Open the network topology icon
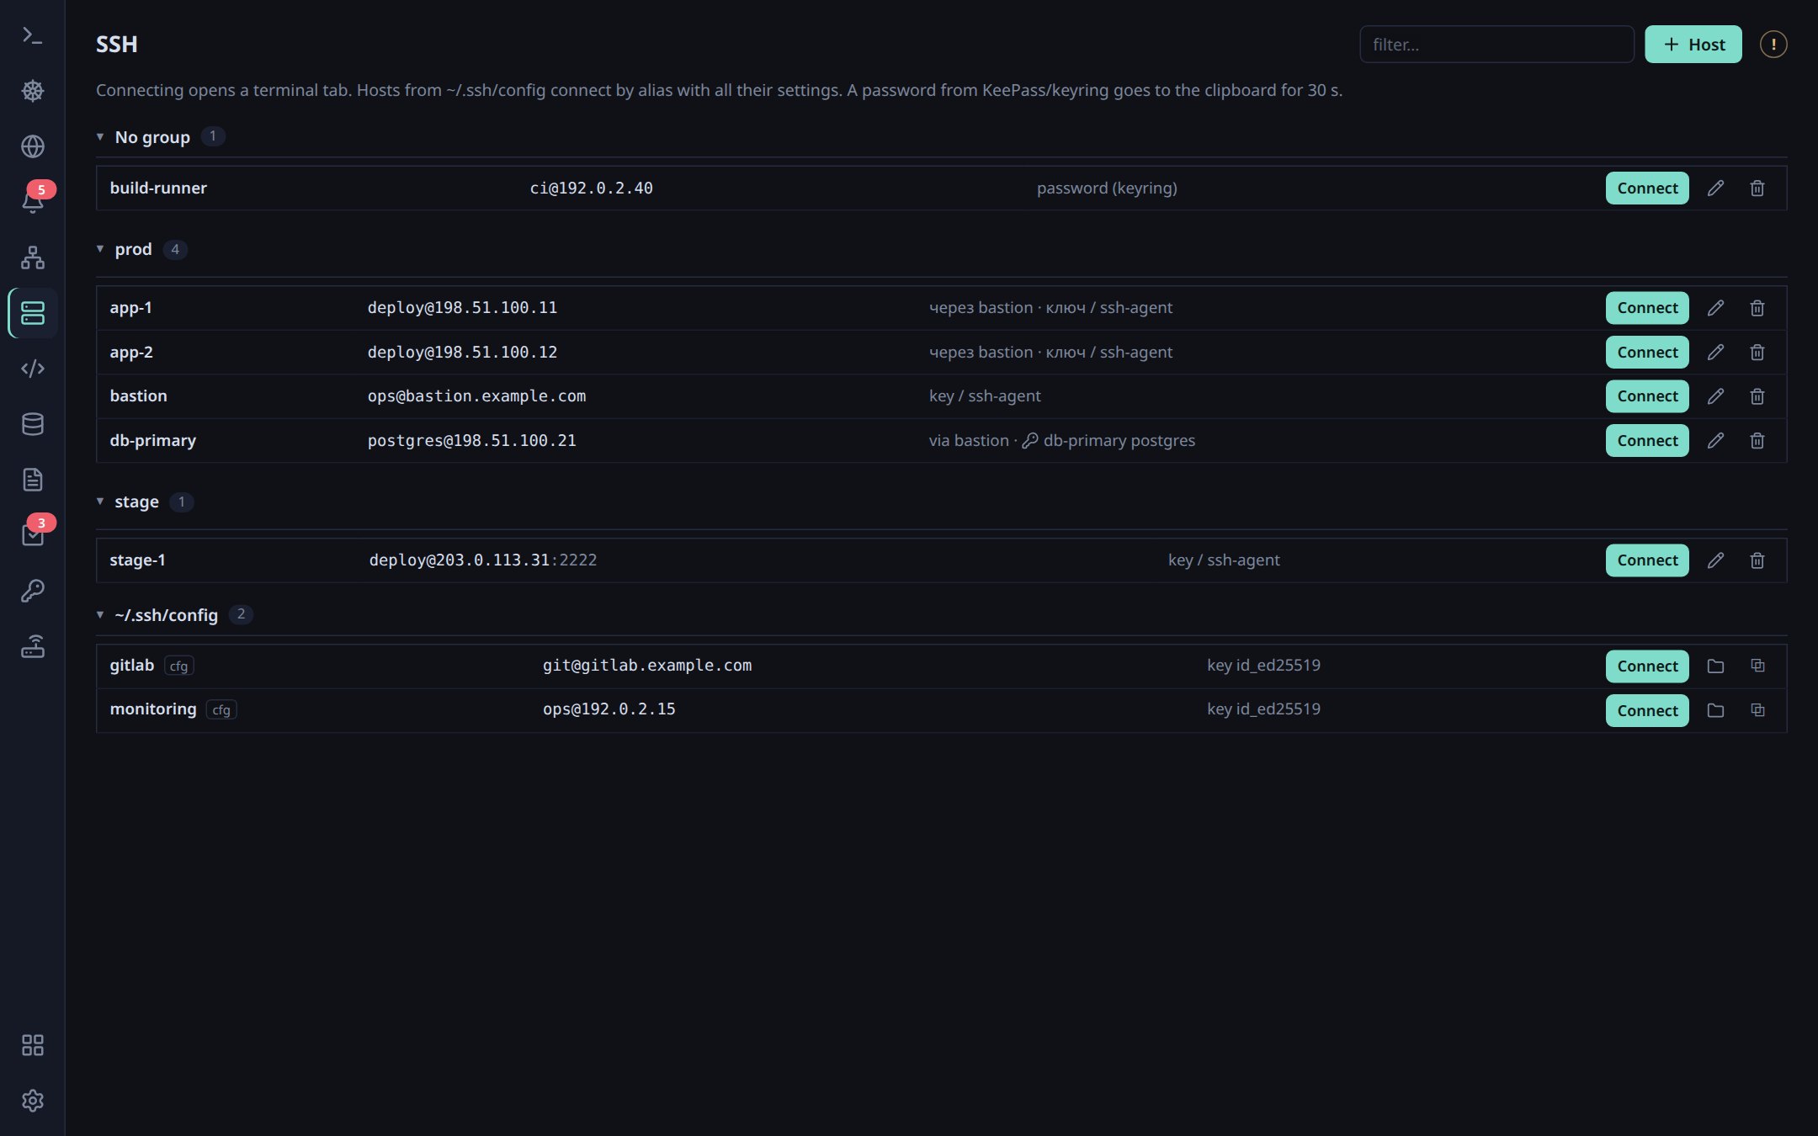Image resolution: width=1818 pixels, height=1136 pixels. coord(33,257)
